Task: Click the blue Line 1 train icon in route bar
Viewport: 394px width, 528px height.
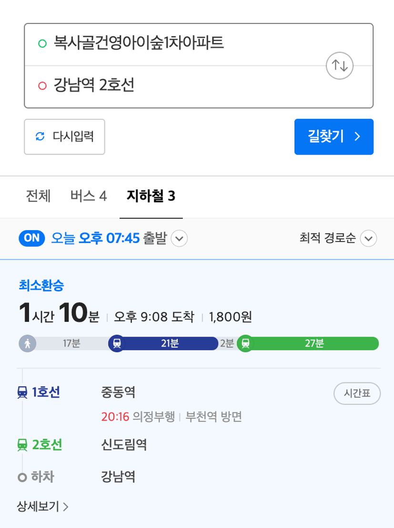Action: 117,343
